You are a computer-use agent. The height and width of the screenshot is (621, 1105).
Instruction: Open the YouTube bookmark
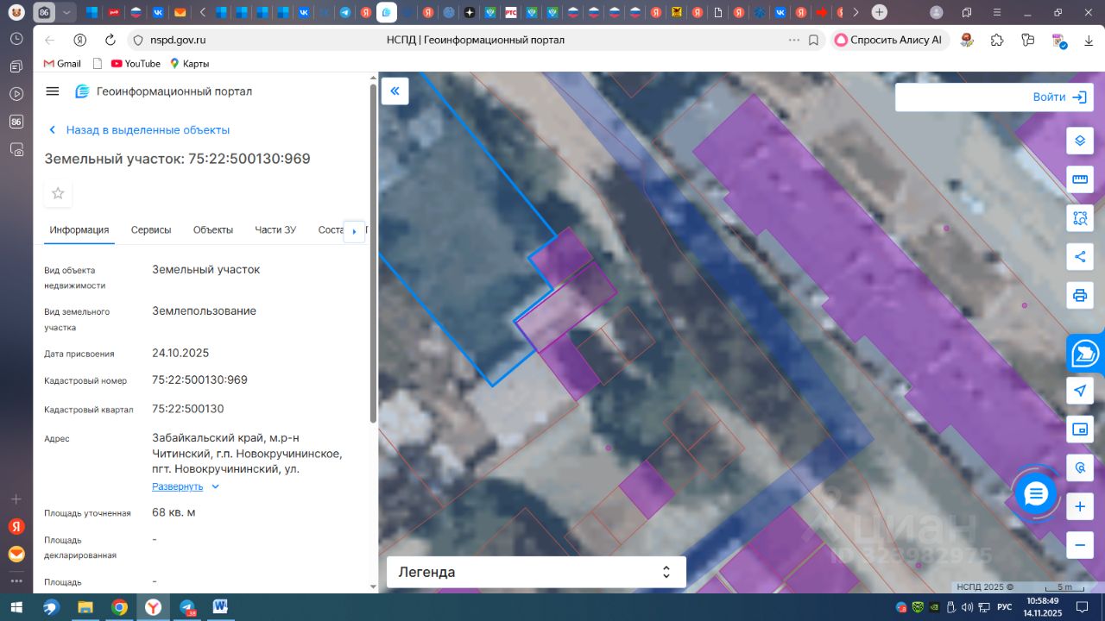[x=136, y=64]
